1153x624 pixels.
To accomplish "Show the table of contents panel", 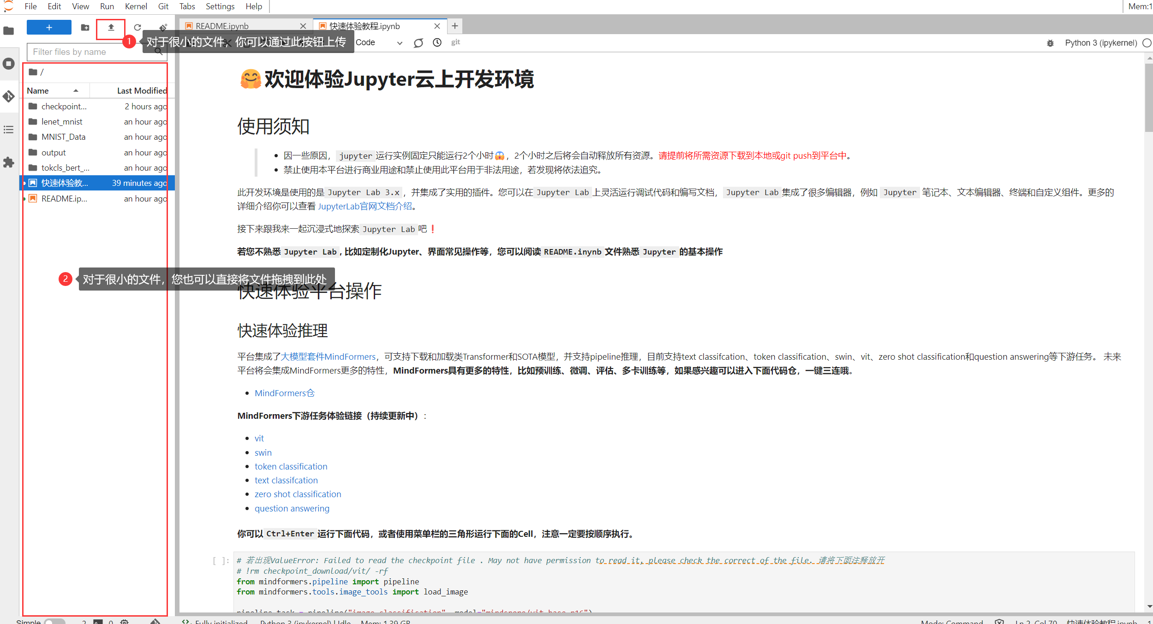I will point(9,130).
